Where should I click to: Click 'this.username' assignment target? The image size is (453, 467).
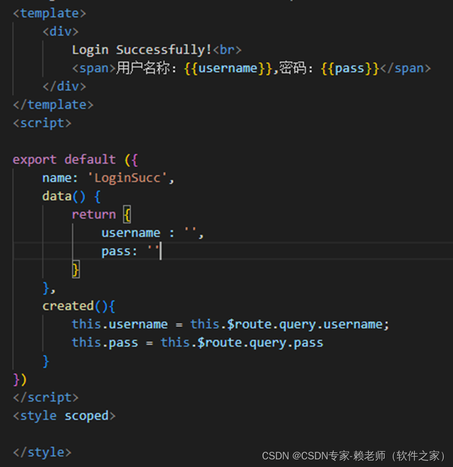(120, 324)
